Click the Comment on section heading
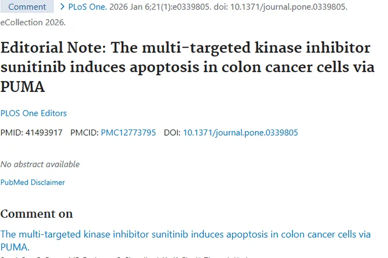The height and width of the screenshot is (258, 388). [37, 214]
